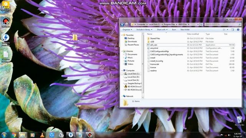The image size is (246, 138).
Task: Open the Organize menu
Action: [x=127, y=30]
